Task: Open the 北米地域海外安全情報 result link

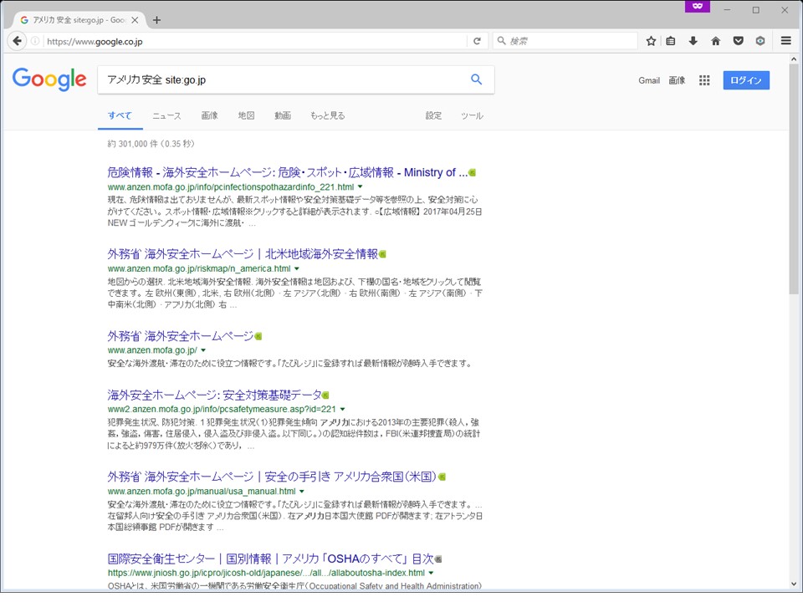Action: [243, 254]
